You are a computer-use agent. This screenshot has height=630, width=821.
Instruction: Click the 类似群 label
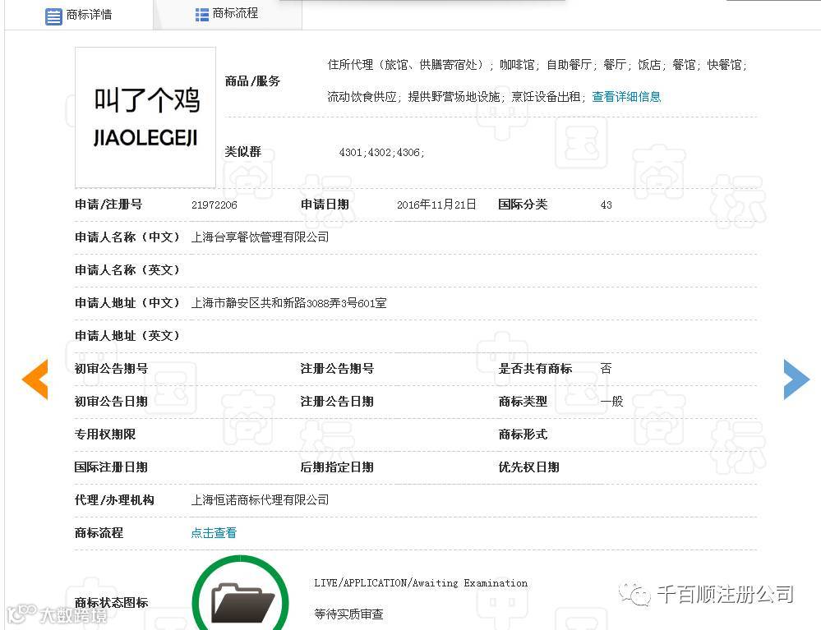coord(243,152)
